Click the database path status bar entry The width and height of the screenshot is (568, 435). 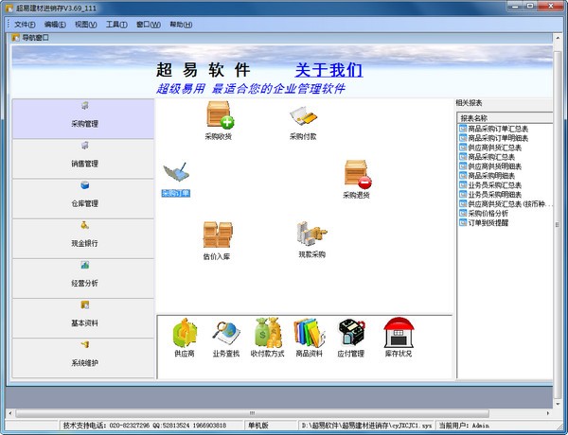pyautogui.click(x=366, y=426)
